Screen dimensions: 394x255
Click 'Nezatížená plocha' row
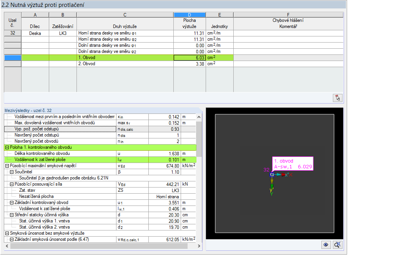(x=100, y=197)
